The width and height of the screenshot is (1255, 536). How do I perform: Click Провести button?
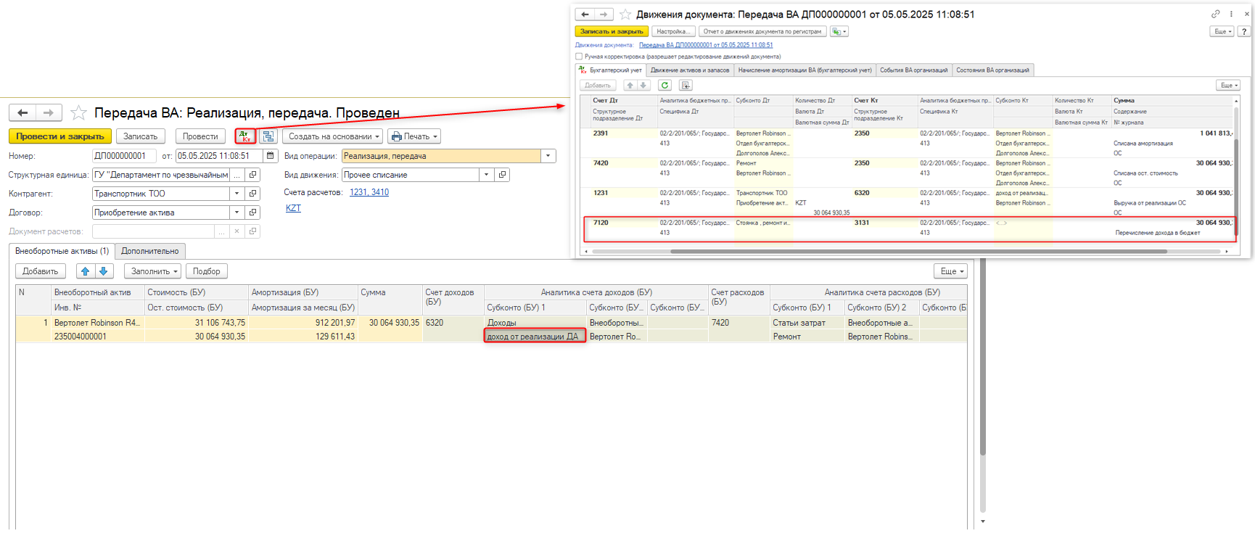(x=200, y=136)
